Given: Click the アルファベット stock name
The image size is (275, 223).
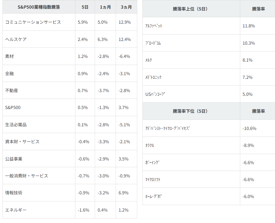Looking at the screenshot, I should coord(154,26).
